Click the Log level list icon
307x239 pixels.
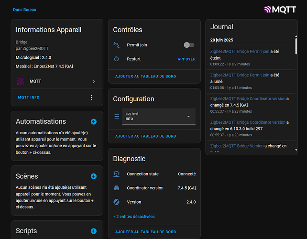(x=116, y=117)
